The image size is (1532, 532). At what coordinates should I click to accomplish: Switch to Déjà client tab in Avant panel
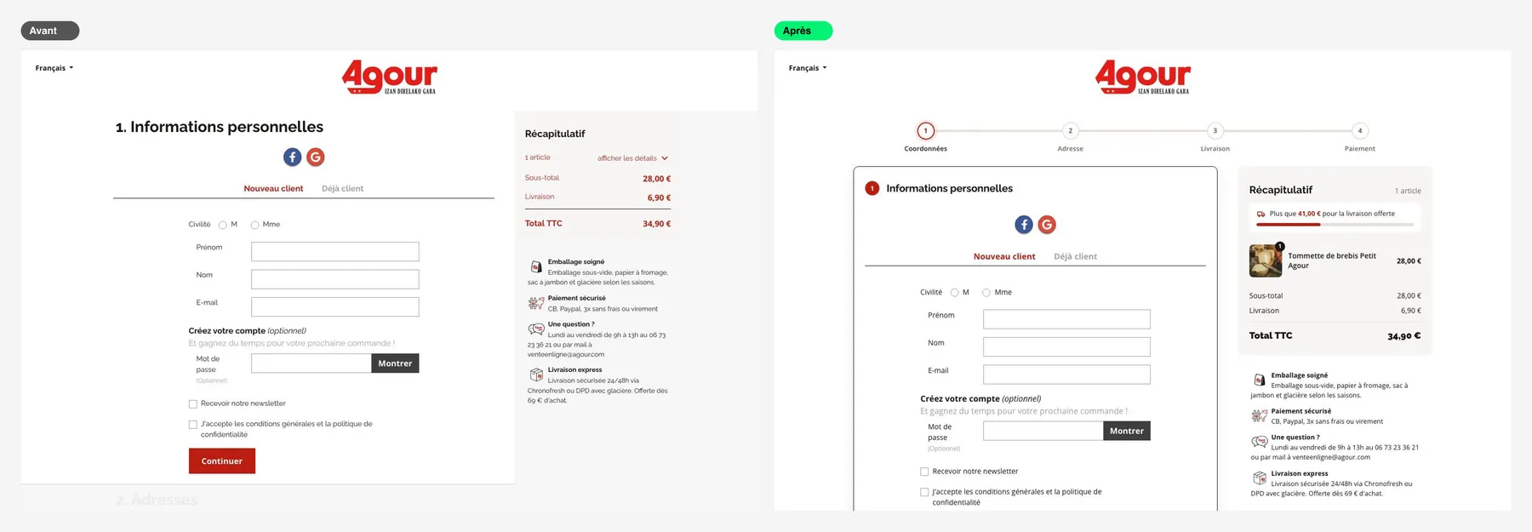(342, 189)
